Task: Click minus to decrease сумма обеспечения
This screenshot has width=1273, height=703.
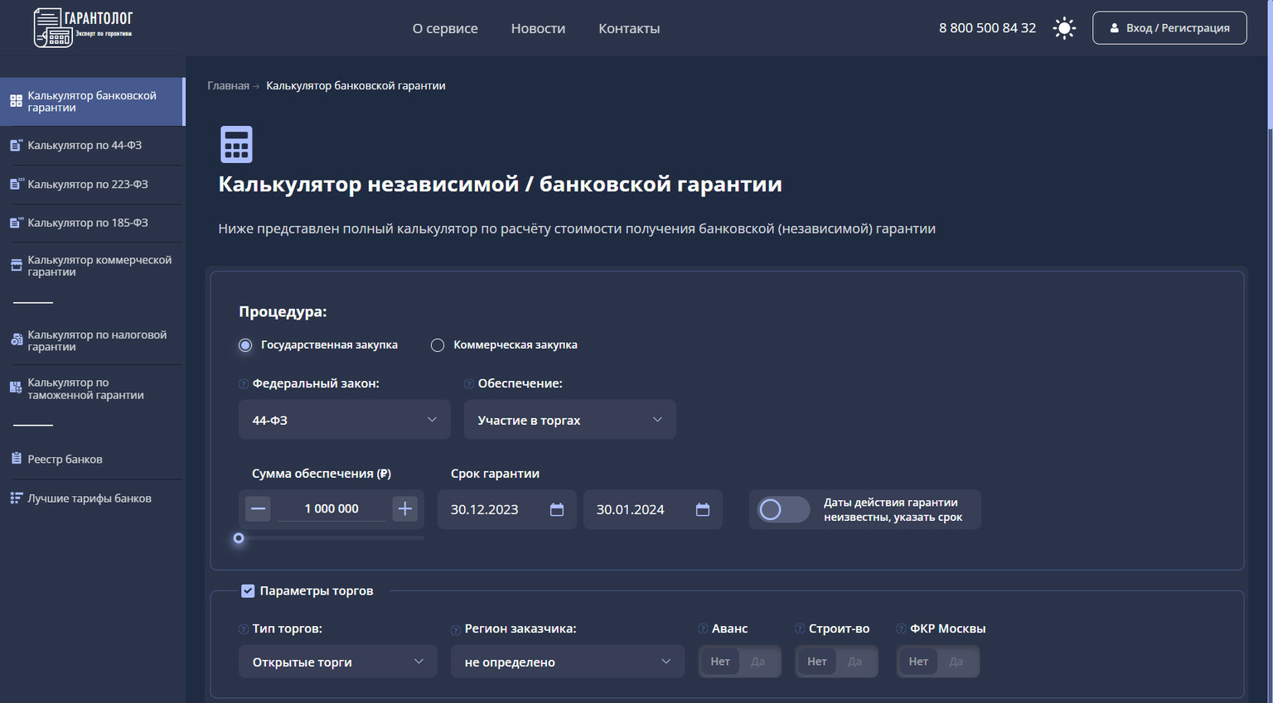Action: [x=259, y=508]
